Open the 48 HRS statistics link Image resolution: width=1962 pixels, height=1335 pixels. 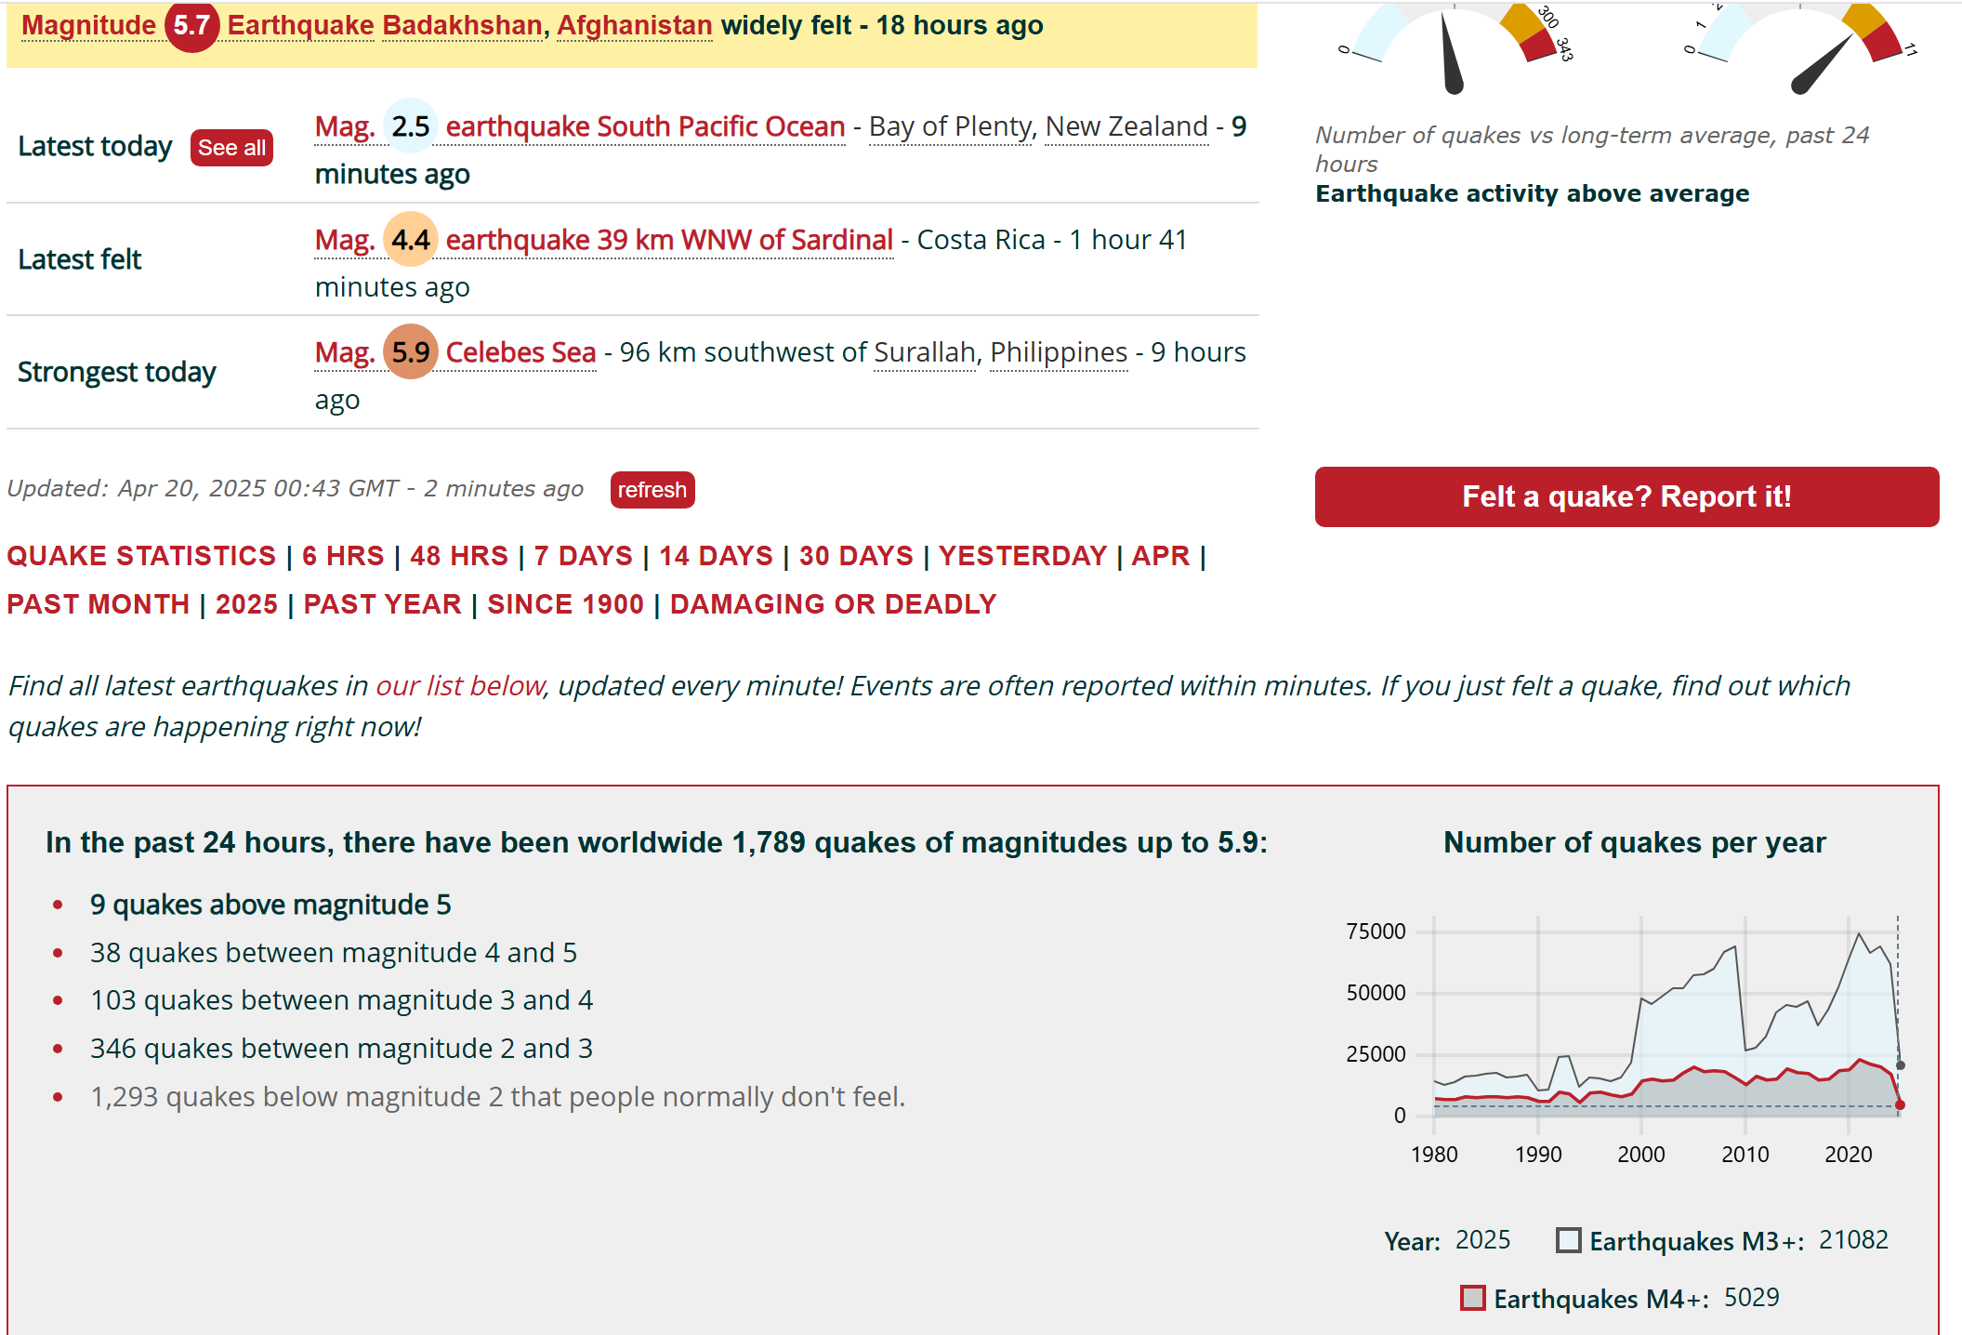(459, 556)
